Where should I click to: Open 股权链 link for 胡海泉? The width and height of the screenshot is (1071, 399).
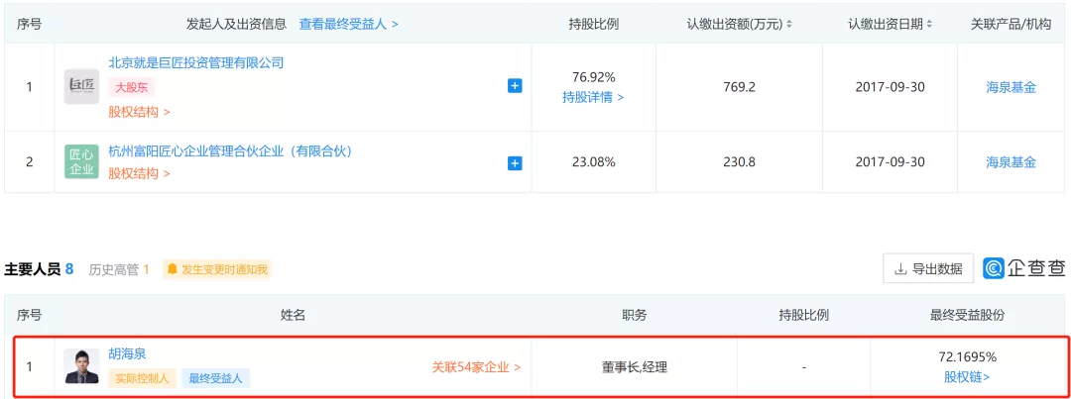[x=967, y=376]
